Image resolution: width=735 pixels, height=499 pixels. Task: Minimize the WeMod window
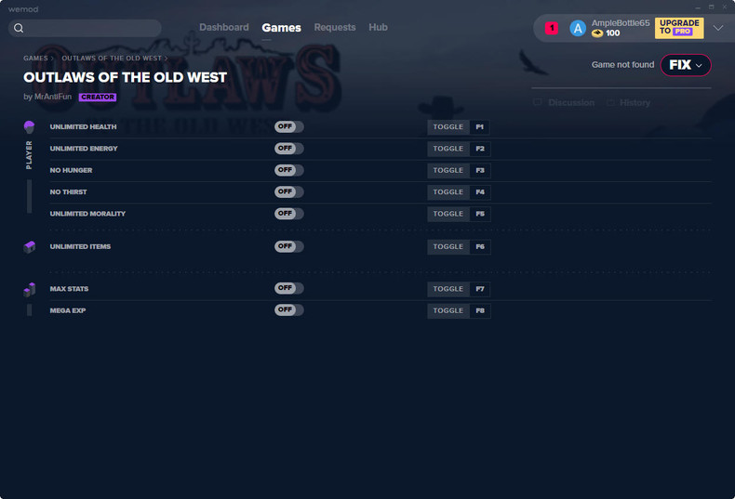point(698,7)
